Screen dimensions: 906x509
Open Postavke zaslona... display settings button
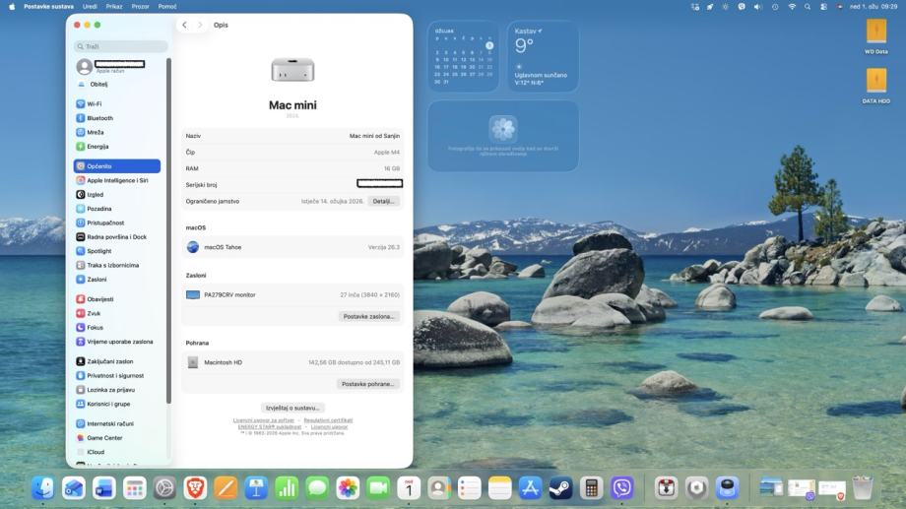coord(369,316)
